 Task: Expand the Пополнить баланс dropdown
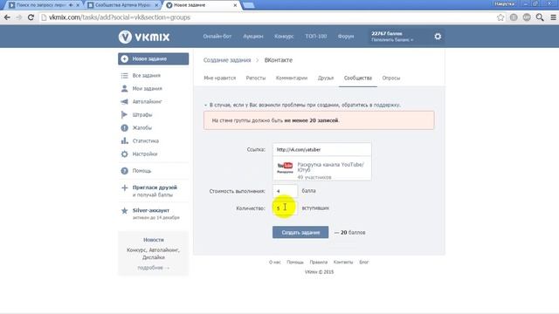[392, 40]
